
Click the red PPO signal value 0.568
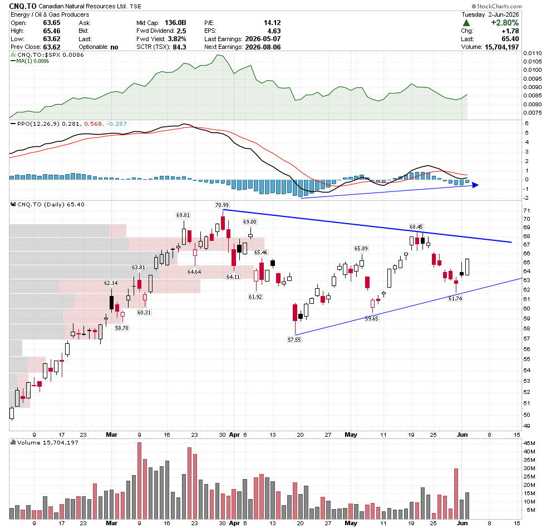coord(93,124)
